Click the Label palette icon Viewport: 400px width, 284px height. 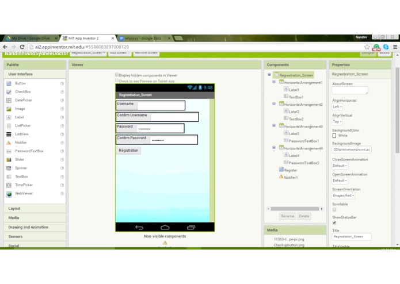click(x=9, y=117)
